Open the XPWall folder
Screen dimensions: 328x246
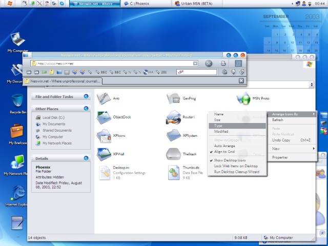click(x=104, y=154)
